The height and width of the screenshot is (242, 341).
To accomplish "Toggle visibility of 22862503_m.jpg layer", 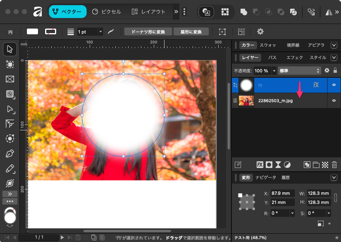I will 334,101.
